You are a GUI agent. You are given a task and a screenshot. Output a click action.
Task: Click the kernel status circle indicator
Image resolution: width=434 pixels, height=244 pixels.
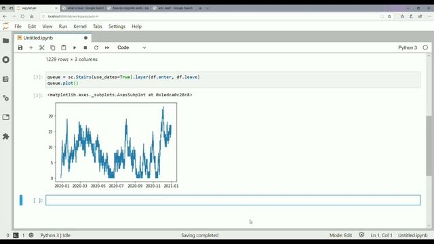click(x=425, y=47)
